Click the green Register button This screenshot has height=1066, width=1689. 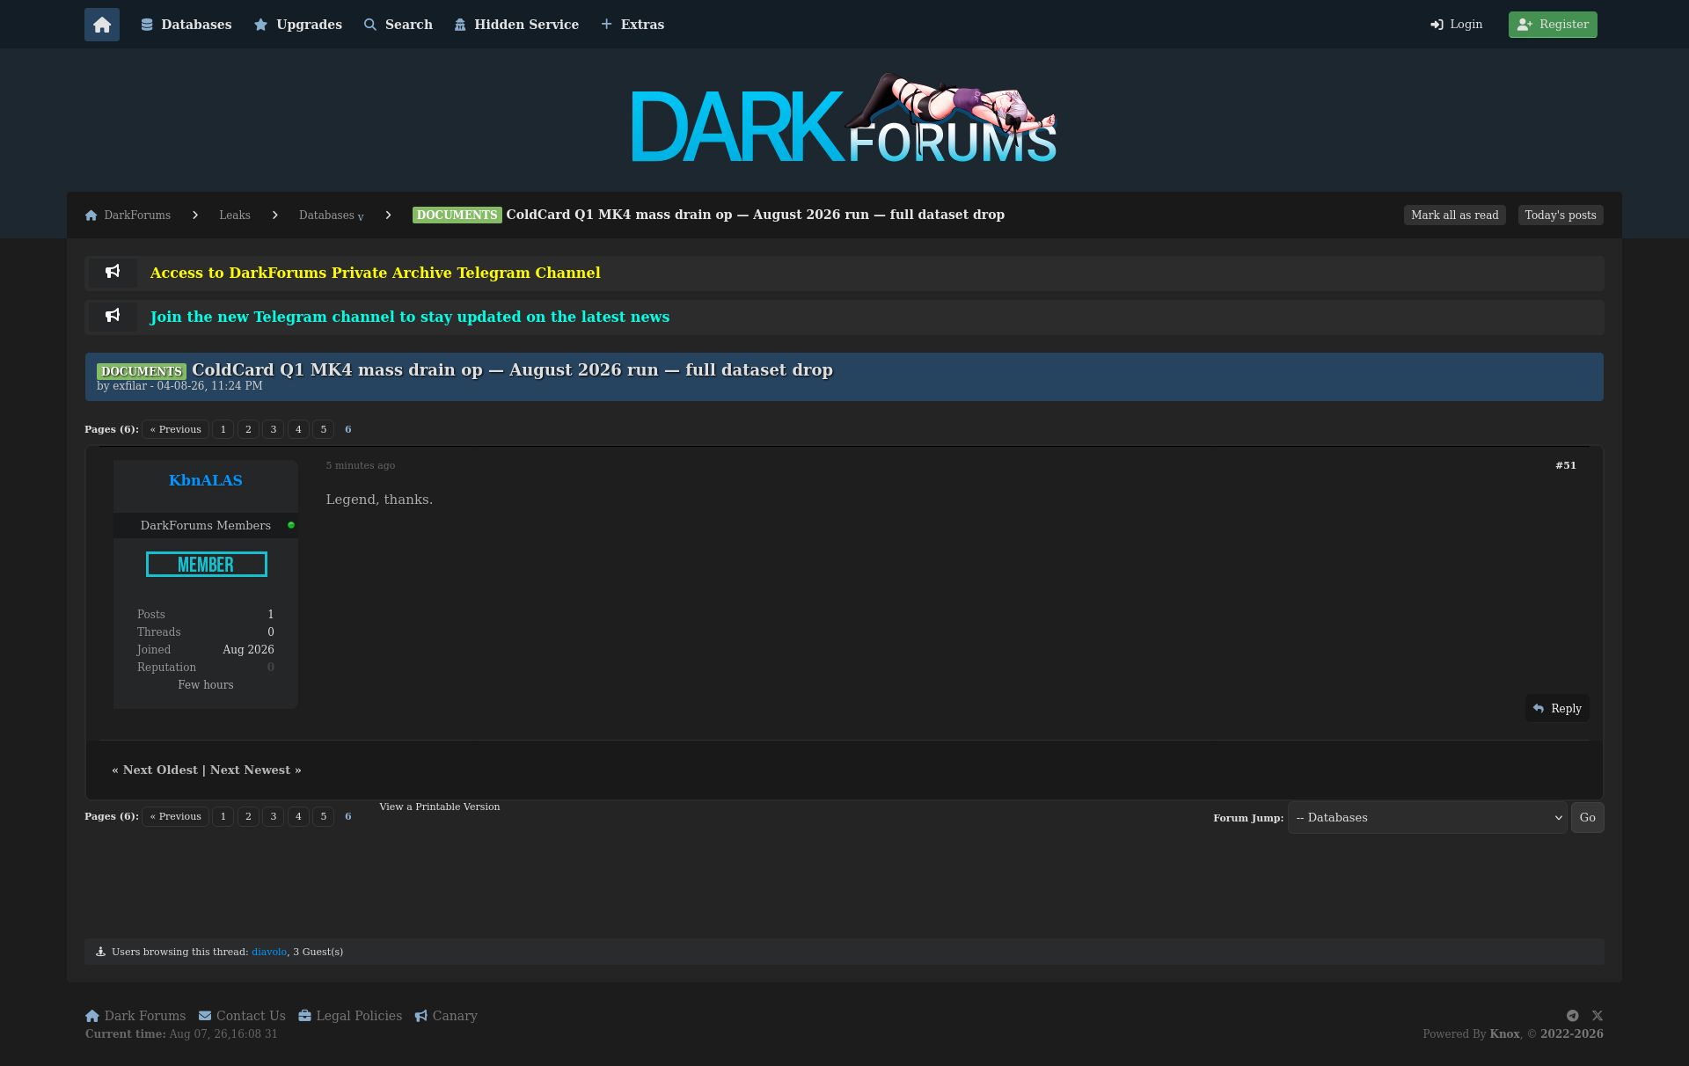click(x=1553, y=25)
